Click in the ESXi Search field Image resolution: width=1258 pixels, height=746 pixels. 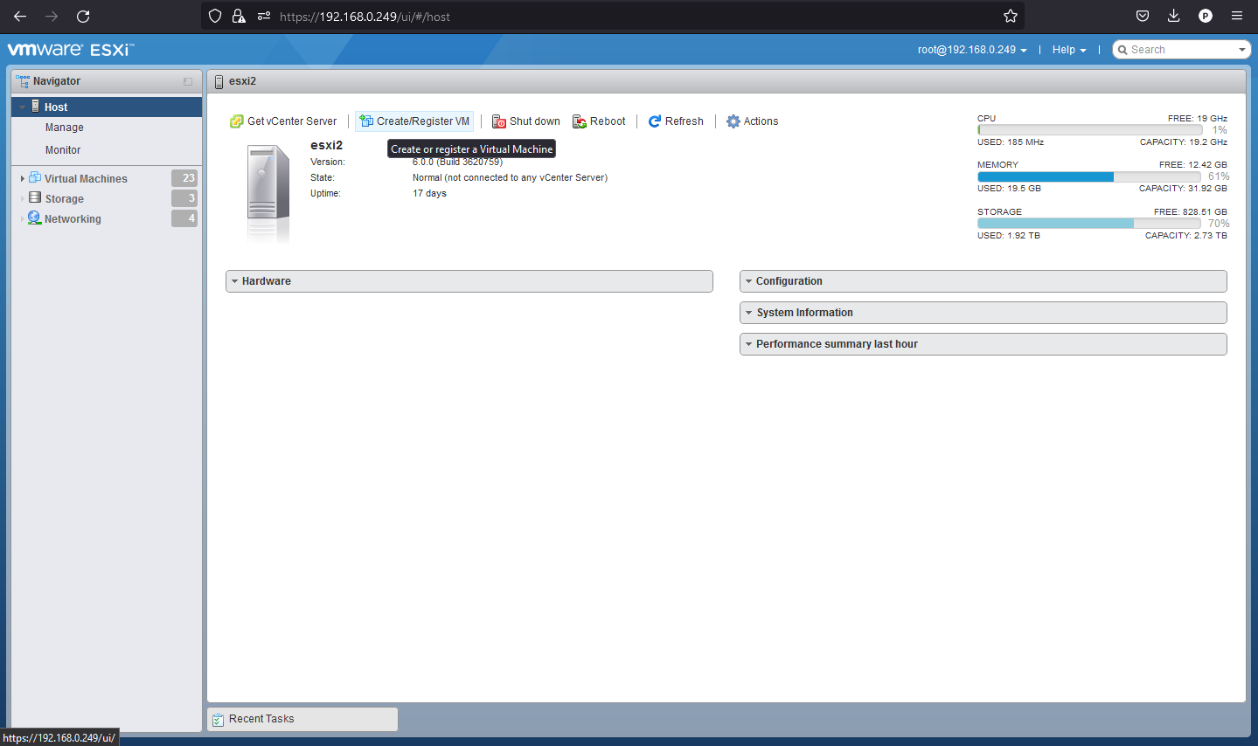[1181, 50]
